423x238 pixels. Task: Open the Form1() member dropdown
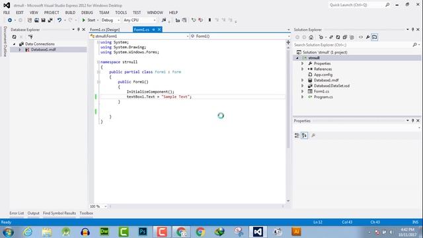click(x=240, y=36)
